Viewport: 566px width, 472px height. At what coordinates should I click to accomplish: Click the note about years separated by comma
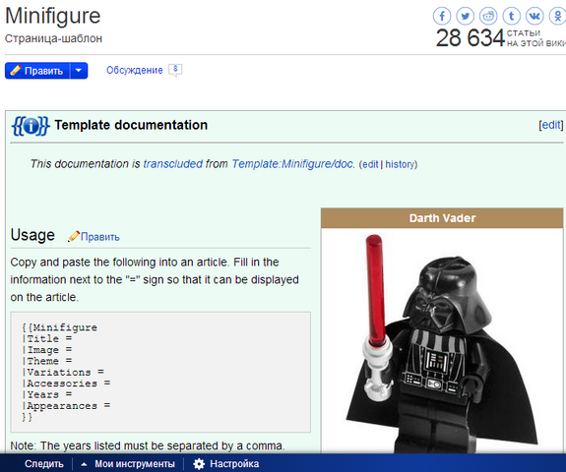point(148,445)
